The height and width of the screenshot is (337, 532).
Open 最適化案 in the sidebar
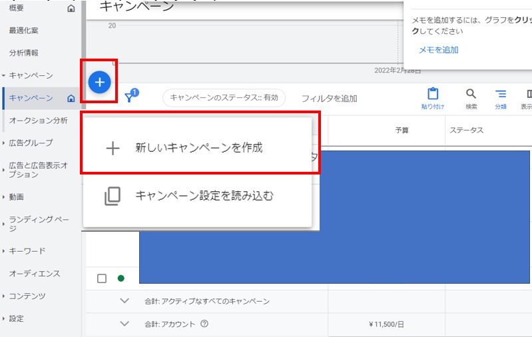click(23, 30)
